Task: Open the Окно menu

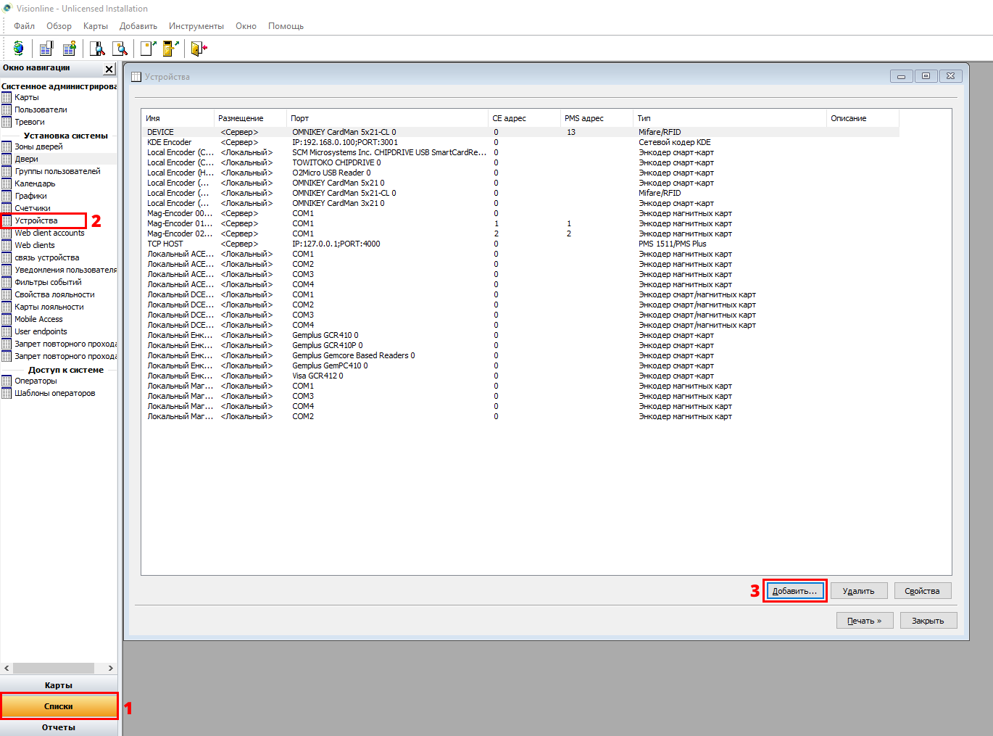Action: (246, 26)
